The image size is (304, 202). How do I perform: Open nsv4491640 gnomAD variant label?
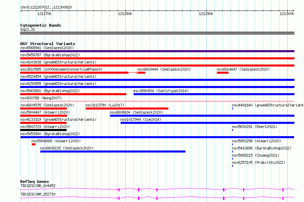pos(268,105)
